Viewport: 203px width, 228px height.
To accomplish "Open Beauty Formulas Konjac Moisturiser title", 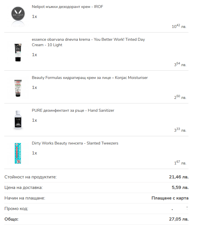I will click(x=90, y=78).
